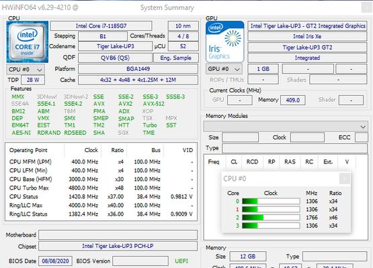373x268 pixels.
Task: Click the Intel Tiger Lake-UP3 PCH-LP chipset field
Action: [x=118, y=246]
